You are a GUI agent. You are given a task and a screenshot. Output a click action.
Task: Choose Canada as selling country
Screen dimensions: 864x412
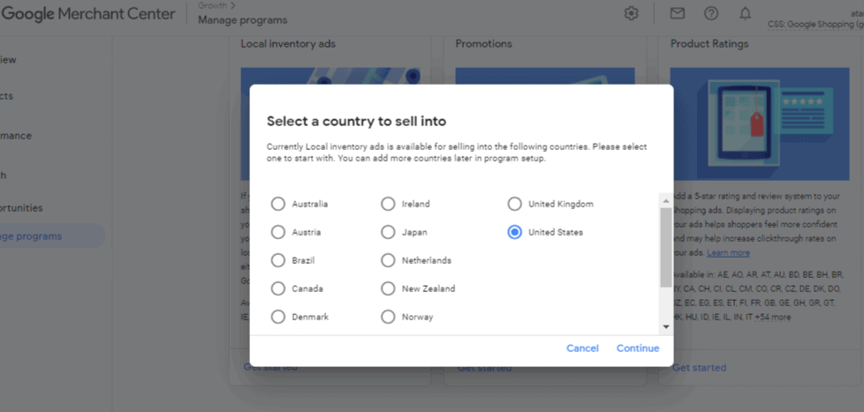(x=278, y=288)
